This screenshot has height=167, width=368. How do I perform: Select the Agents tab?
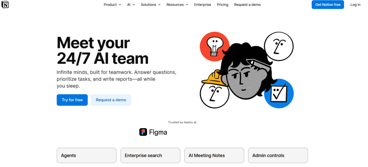point(87,155)
